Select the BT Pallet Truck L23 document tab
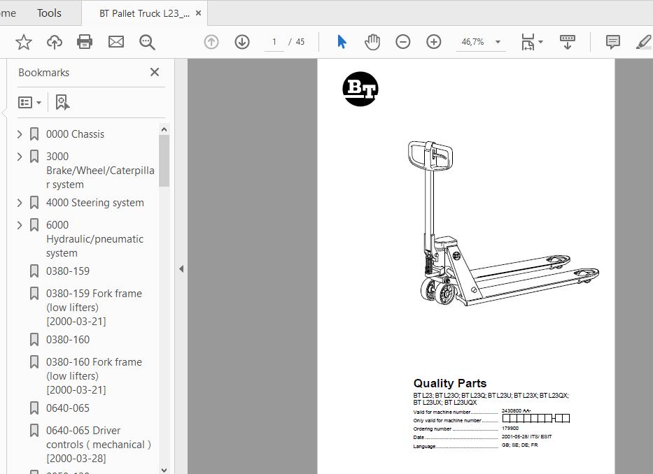This screenshot has height=474, width=653. [x=144, y=13]
